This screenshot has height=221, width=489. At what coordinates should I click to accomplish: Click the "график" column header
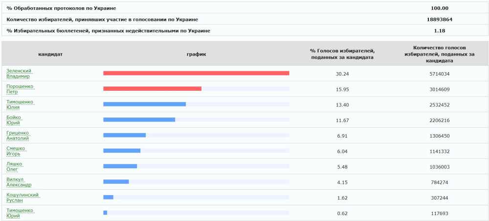click(196, 54)
